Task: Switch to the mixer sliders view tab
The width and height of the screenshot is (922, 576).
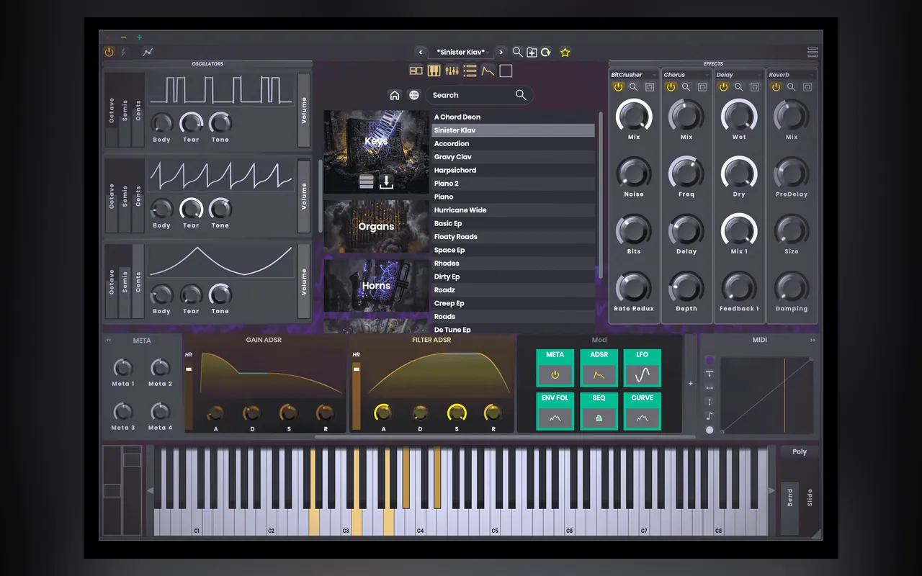Action: (452, 71)
